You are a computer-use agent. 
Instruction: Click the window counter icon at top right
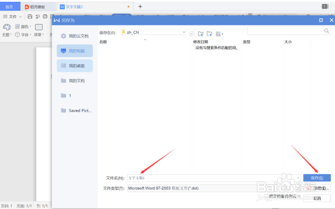pyautogui.click(x=325, y=7)
